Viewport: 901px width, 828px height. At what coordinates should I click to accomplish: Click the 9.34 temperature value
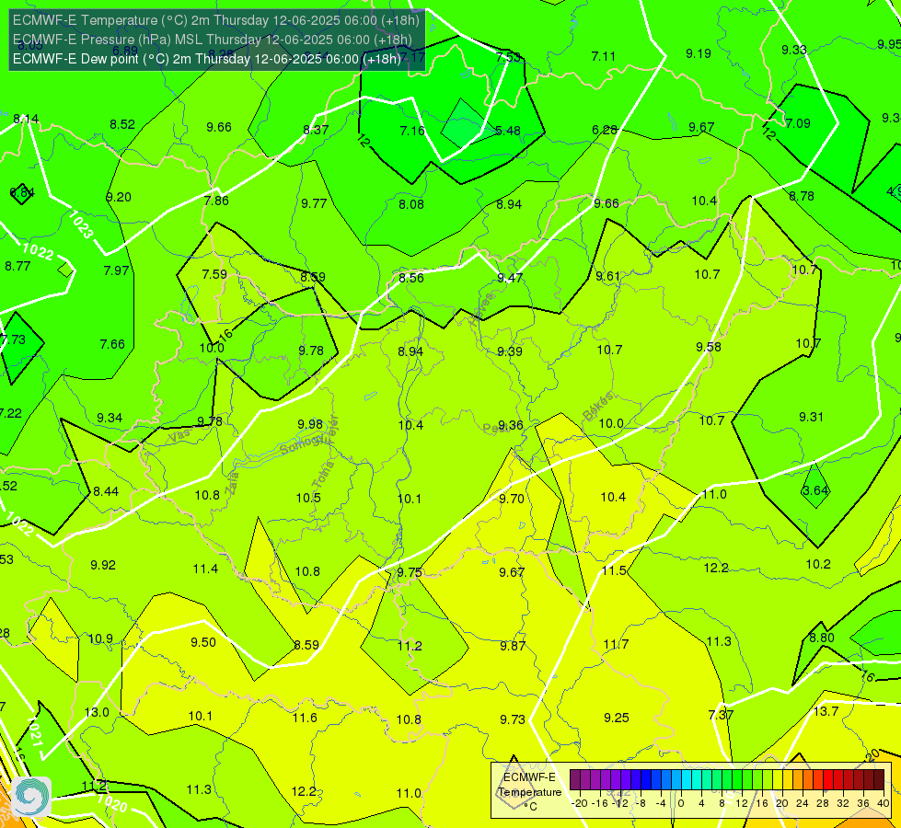coord(110,418)
